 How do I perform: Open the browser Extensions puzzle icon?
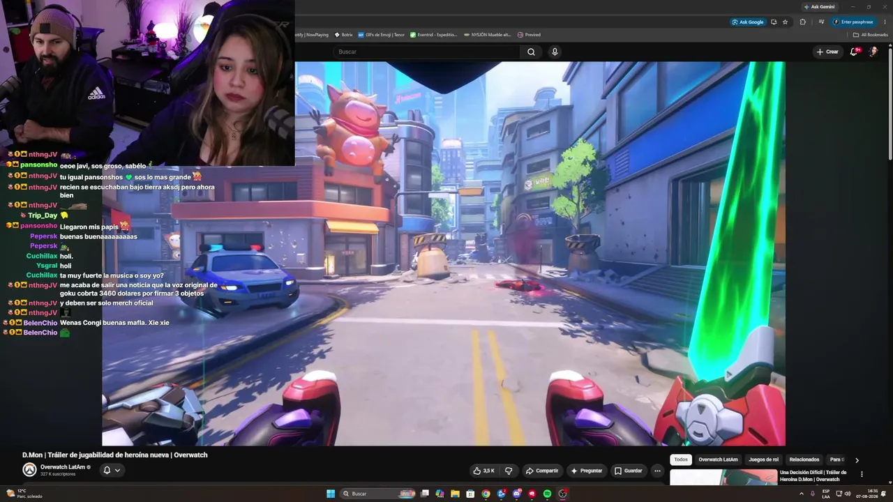pyautogui.click(x=802, y=22)
